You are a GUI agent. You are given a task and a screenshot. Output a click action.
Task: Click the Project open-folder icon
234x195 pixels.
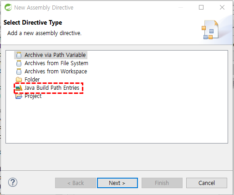(x=19, y=96)
